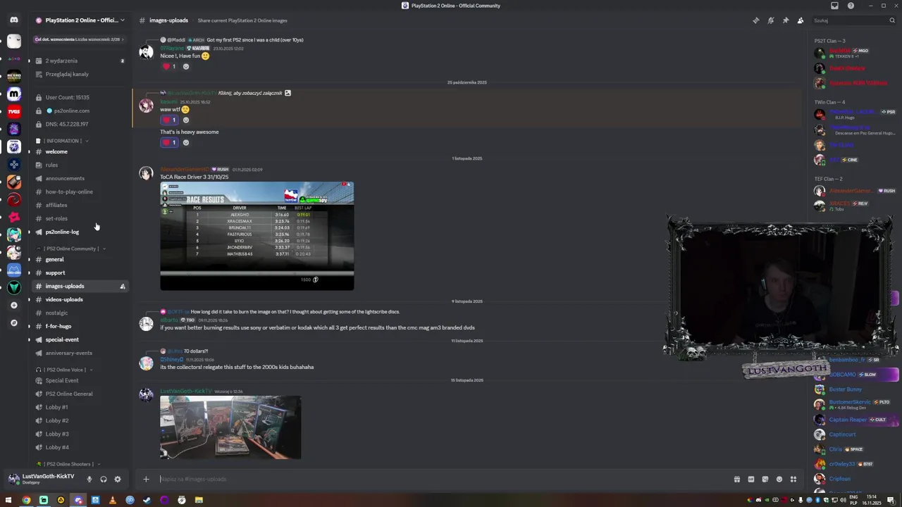Open the RETRO server icon in sidebar

(14, 76)
